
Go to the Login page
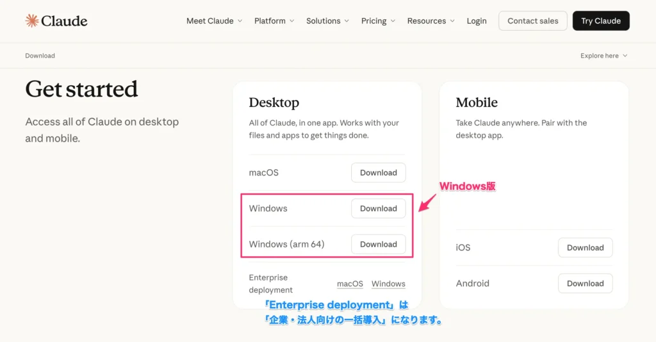pyautogui.click(x=477, y=21)
